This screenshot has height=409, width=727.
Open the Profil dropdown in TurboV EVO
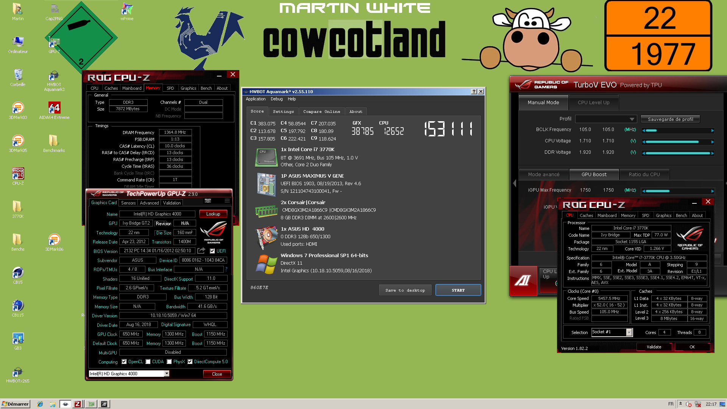(606, 119)
